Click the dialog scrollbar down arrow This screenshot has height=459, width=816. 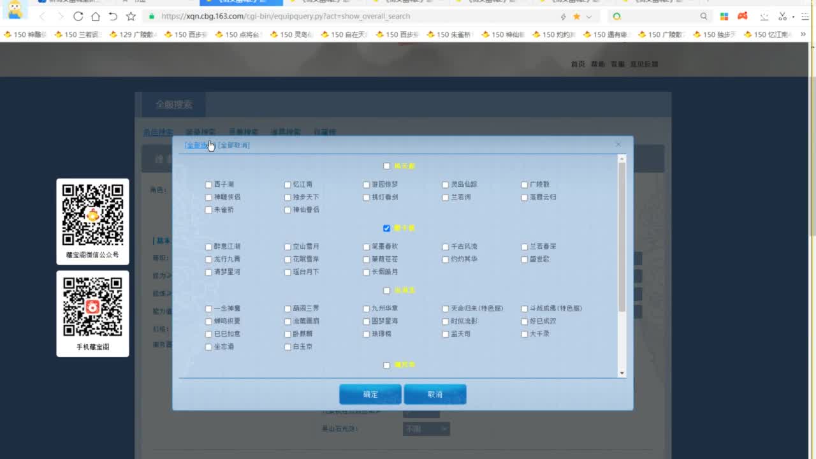(622, 374)
